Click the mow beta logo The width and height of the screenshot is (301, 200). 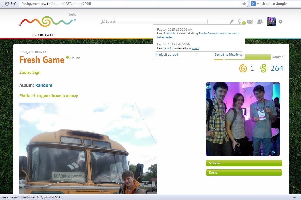point(48,21)
